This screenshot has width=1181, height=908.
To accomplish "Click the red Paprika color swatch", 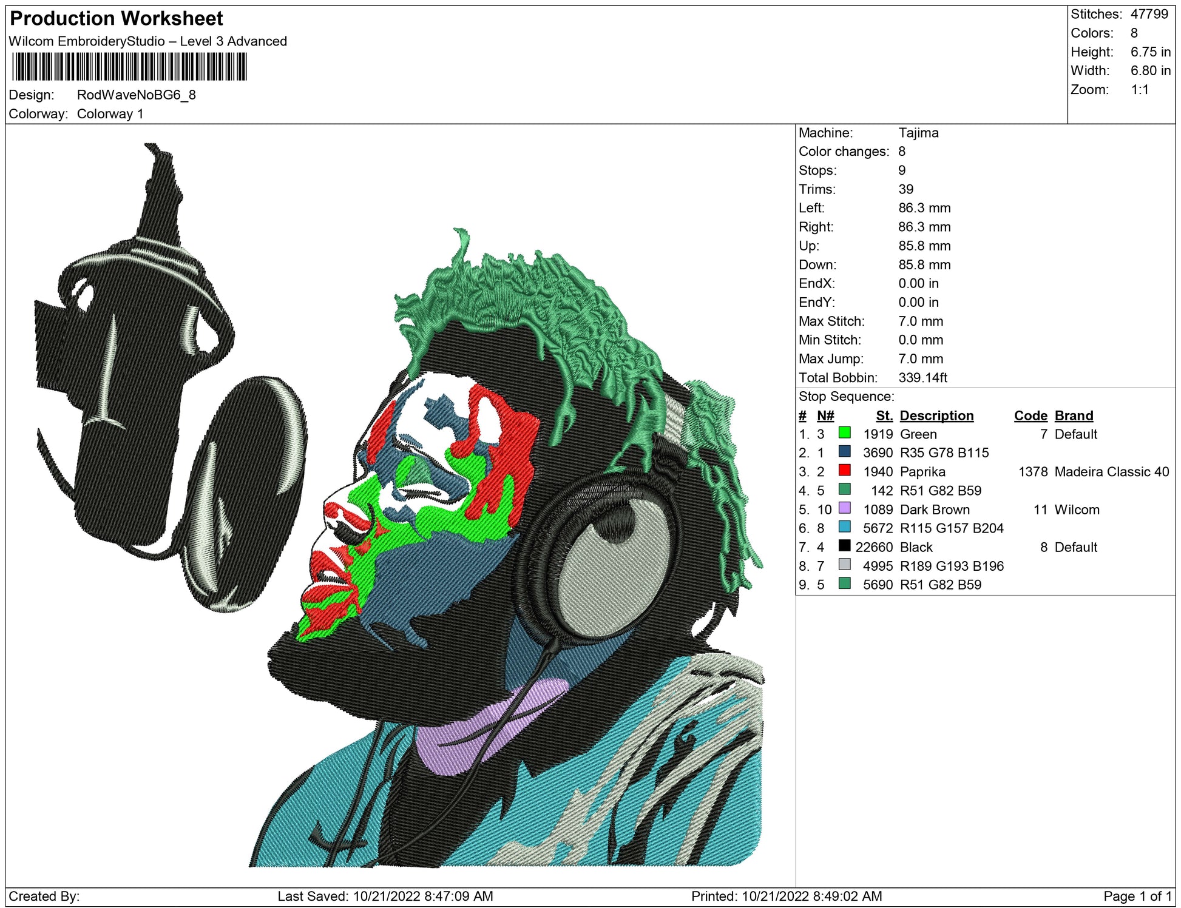I will pos(844,471).
